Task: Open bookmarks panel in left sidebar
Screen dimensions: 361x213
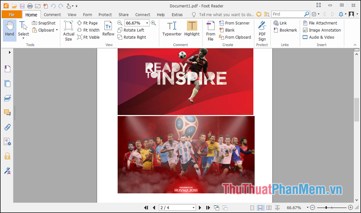Action: 7,69
